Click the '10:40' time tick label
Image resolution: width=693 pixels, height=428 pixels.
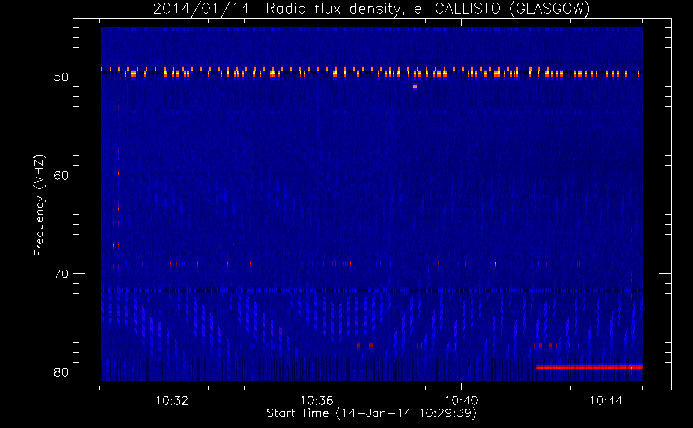pos(461,401)
